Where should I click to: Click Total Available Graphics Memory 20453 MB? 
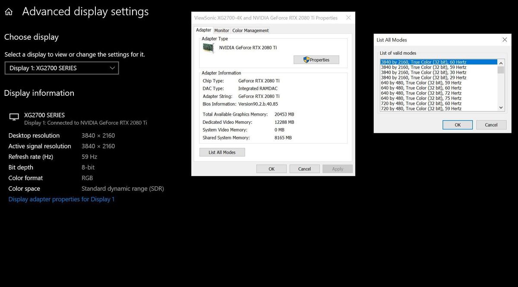point(284,114)
